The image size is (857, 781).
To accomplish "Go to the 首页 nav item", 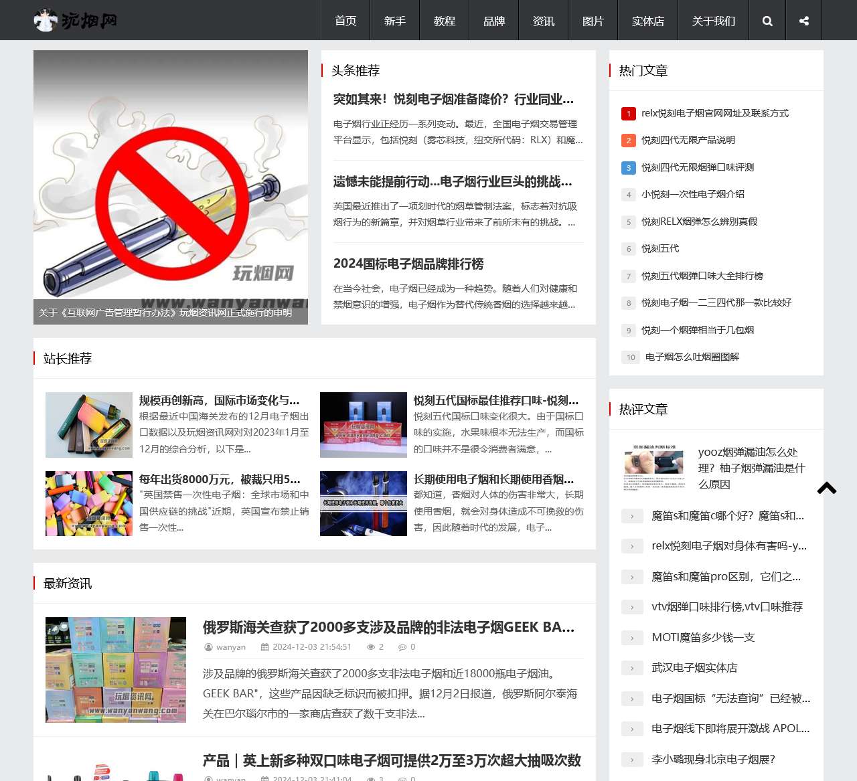I will 345,21.
